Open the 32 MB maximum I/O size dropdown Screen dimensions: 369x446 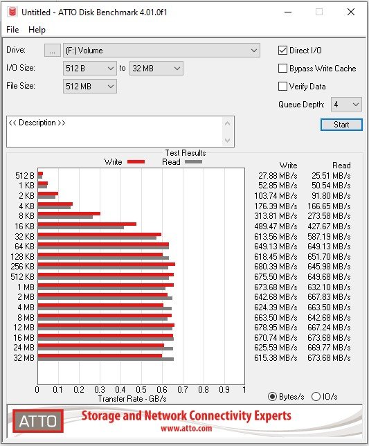point(156,69)
